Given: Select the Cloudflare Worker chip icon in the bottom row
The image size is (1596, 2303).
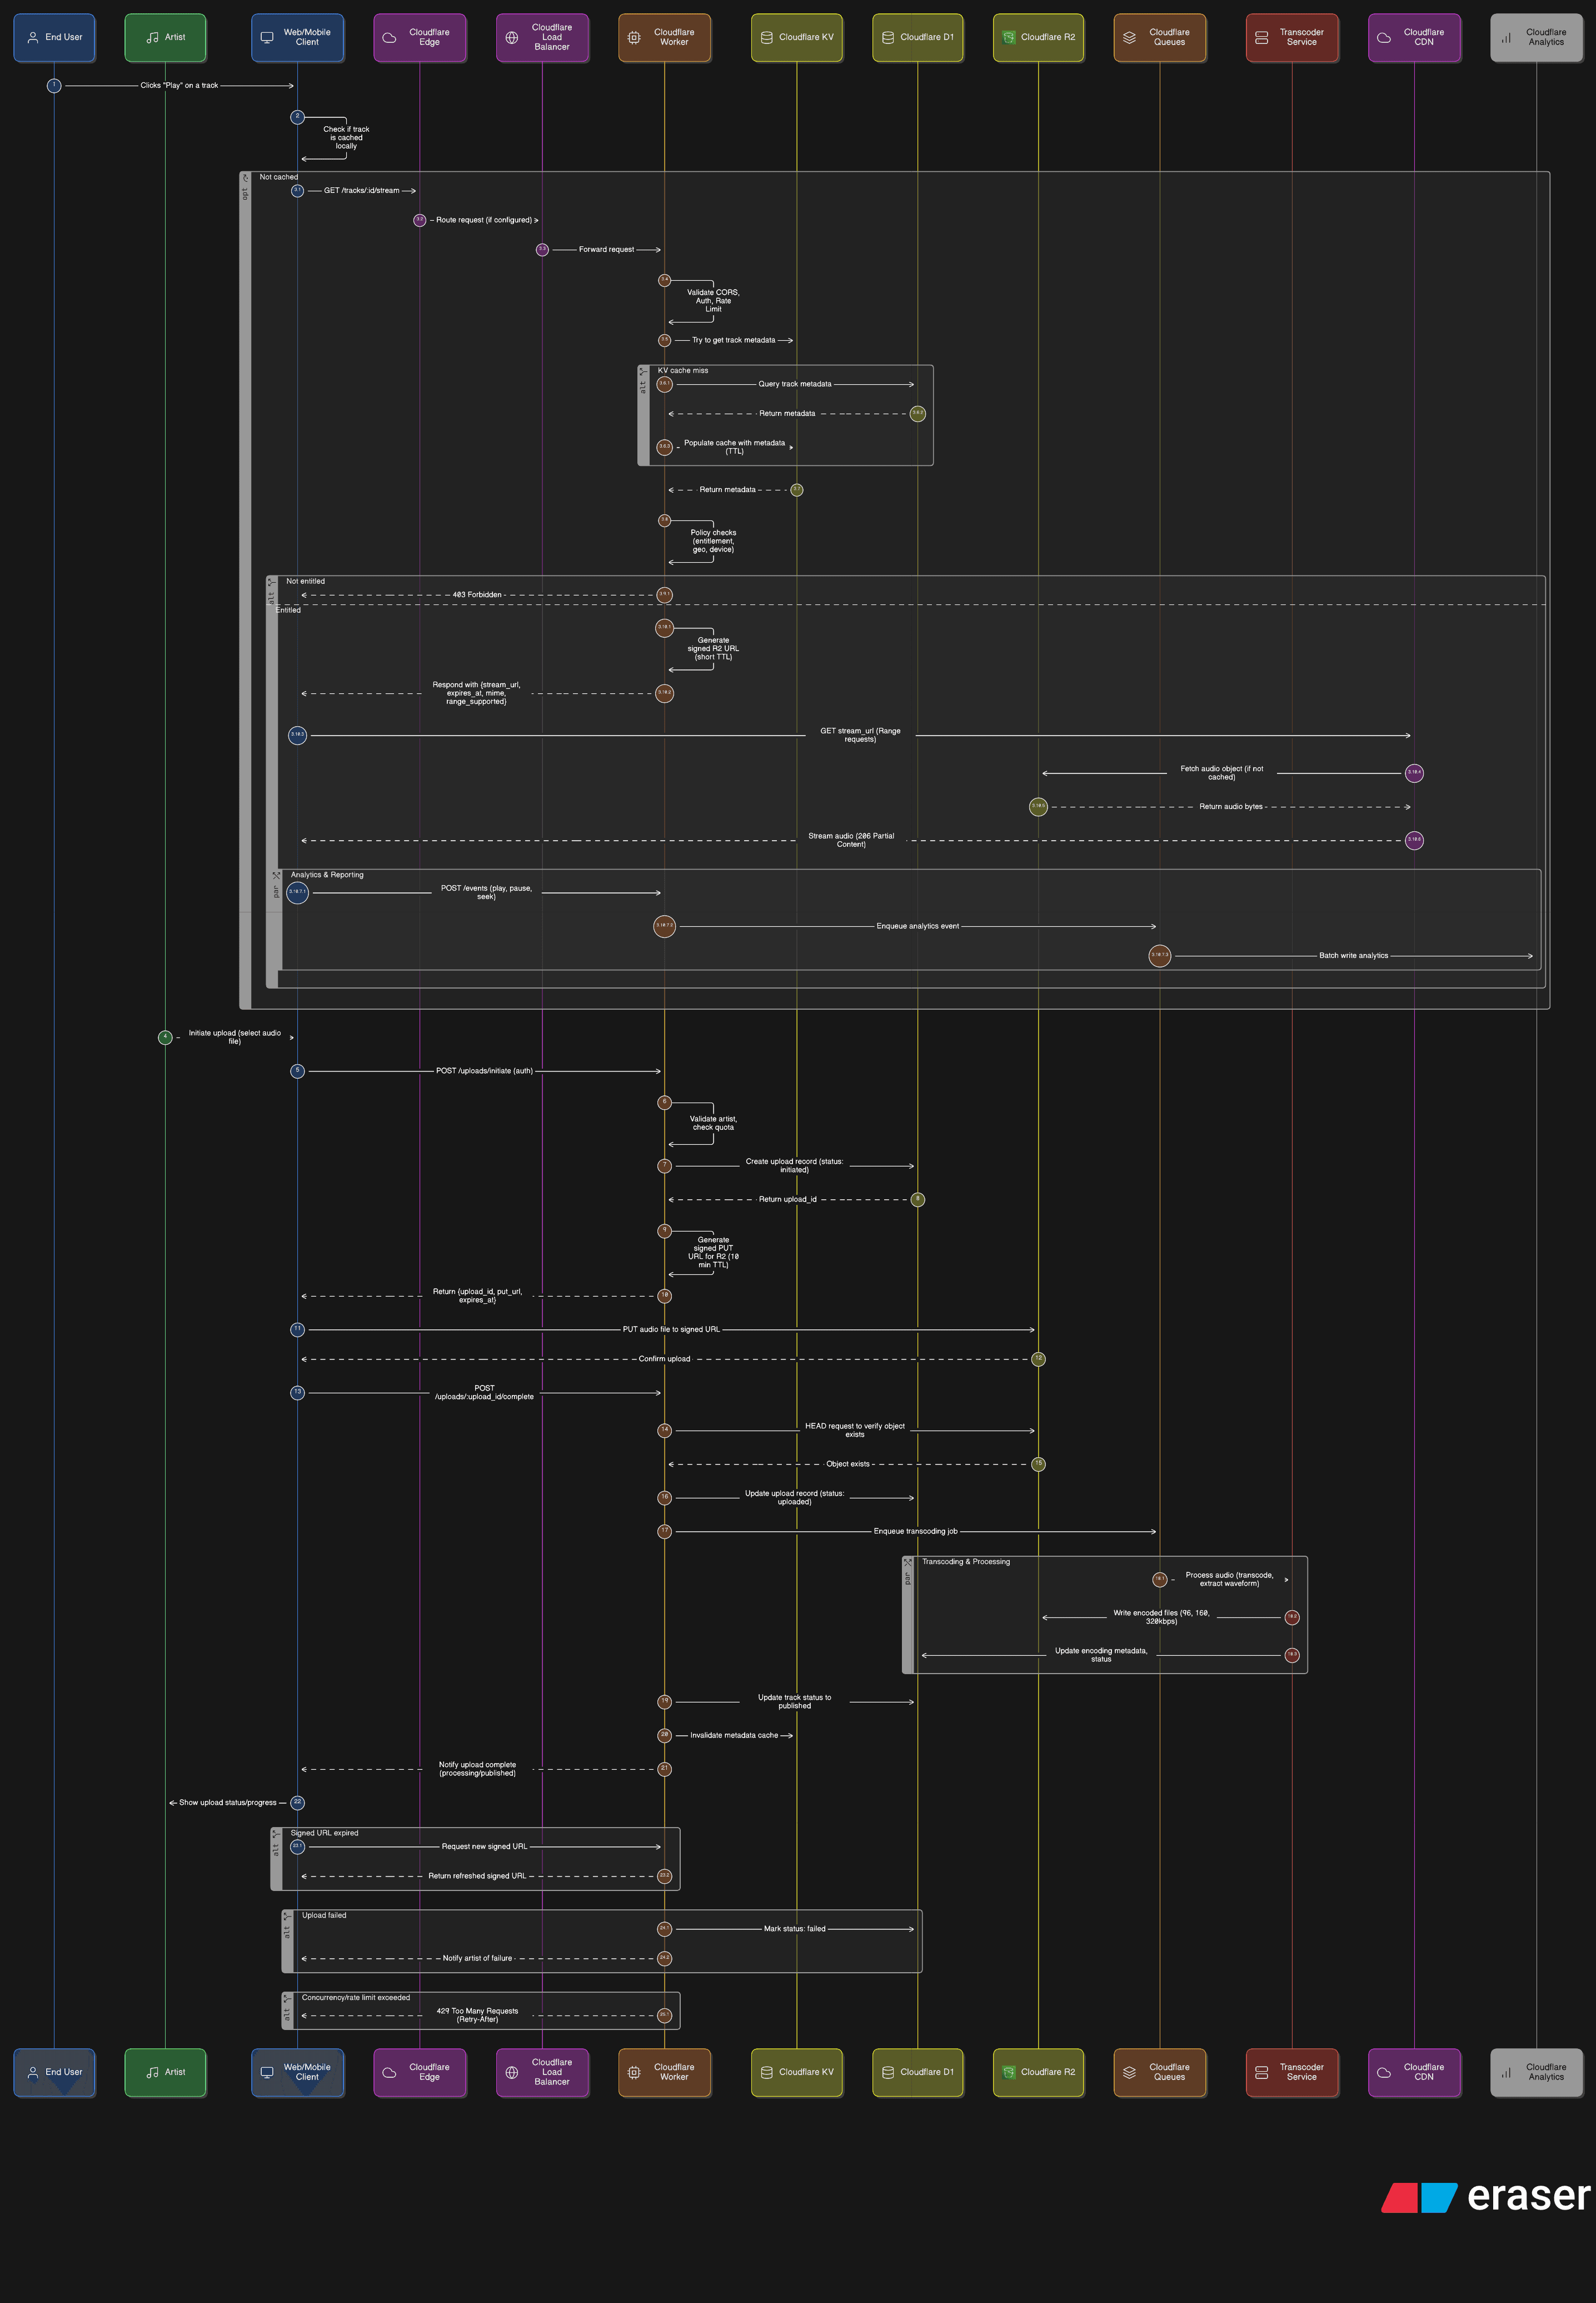Looking at the screenshot, I should [x=634, y=2072].
